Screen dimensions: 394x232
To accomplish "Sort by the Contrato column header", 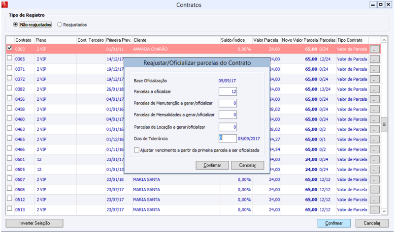I will (24, 39).
